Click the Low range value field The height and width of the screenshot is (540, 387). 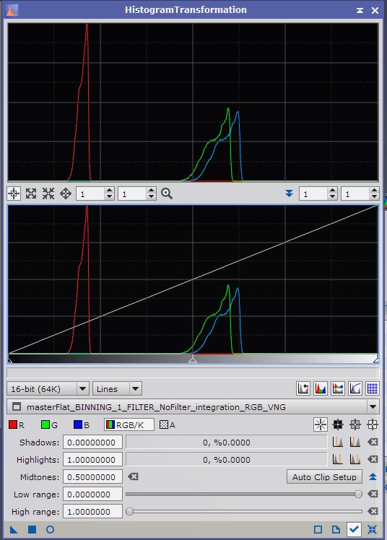92,495
